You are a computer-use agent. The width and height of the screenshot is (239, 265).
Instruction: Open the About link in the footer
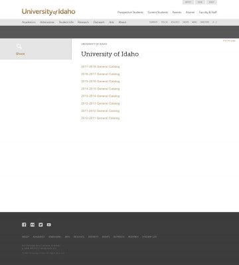click(x=25, y=237)
